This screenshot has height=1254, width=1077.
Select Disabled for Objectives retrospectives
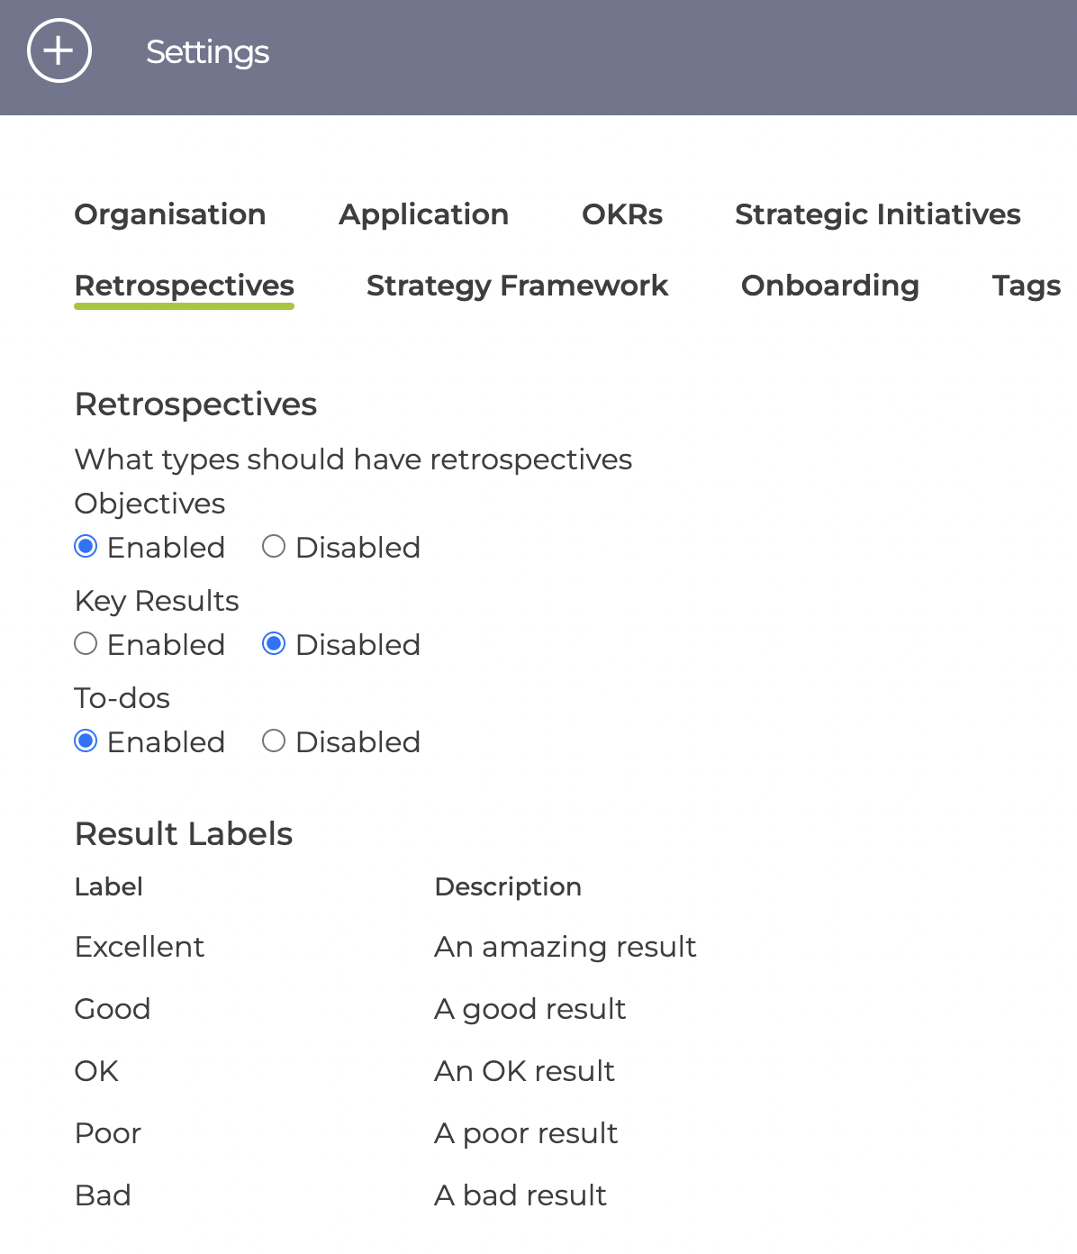click(x=274, y=547)
